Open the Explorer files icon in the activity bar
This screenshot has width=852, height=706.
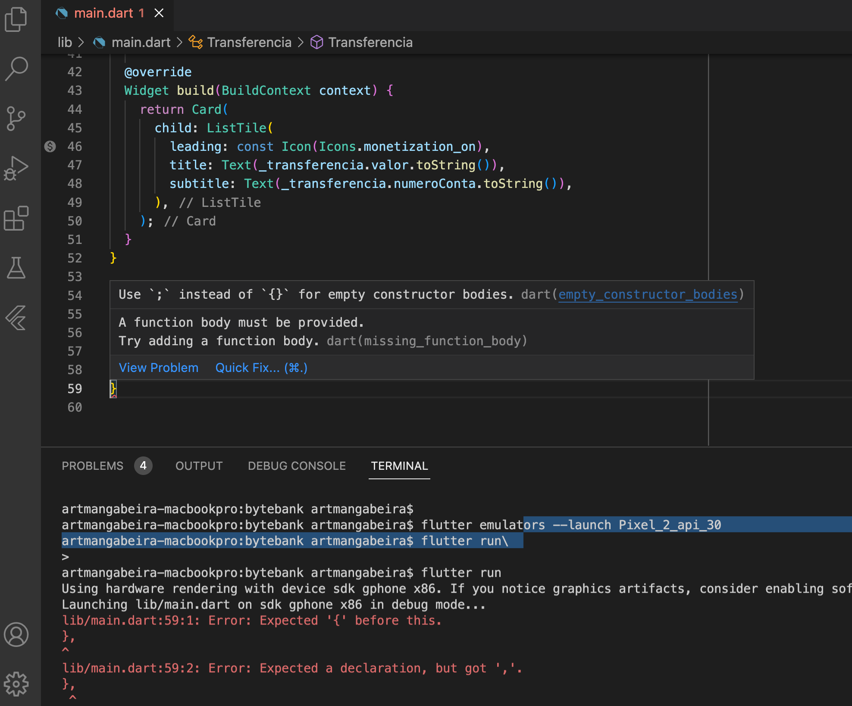16,19
